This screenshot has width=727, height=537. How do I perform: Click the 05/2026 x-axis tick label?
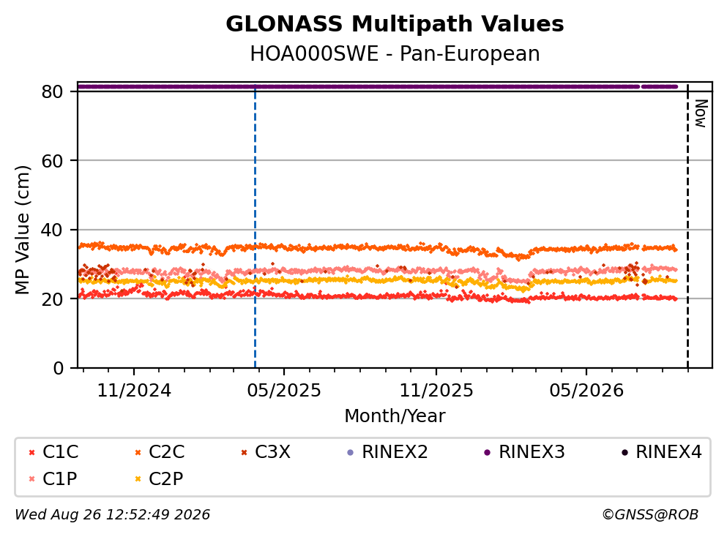click(x=586, y=391)
